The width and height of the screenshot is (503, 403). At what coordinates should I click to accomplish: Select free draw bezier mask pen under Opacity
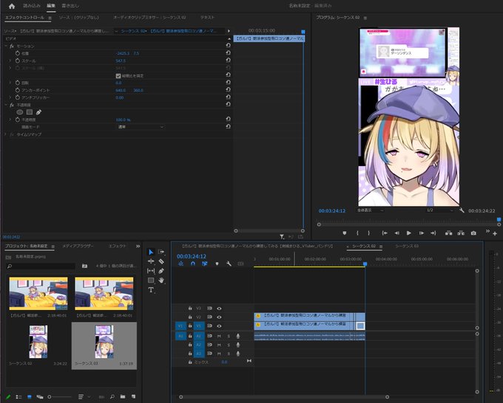coord(38,112)
